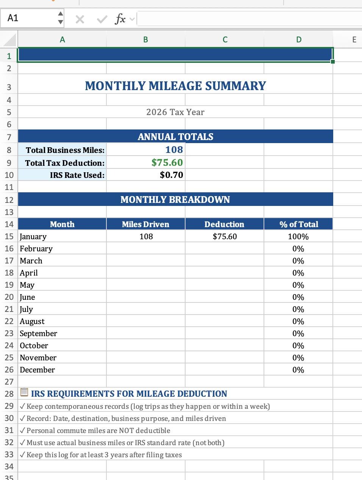Click the confirm checkmark icon in formula bar

click(102, 19)
